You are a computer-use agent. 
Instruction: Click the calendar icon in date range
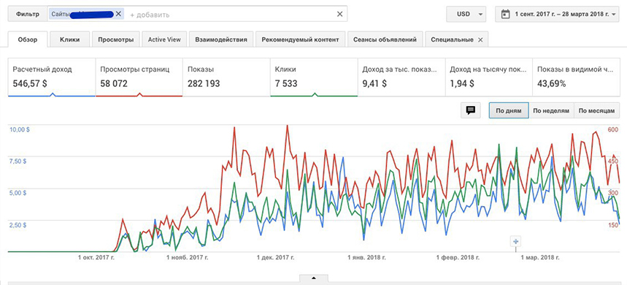tap(505, 14)
